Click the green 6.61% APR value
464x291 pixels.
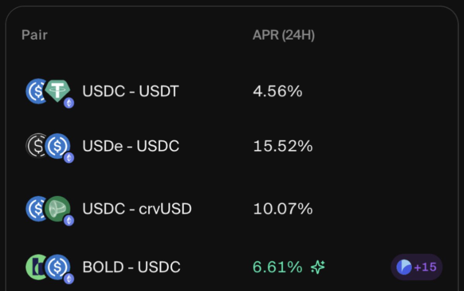[x=277, y=267]
